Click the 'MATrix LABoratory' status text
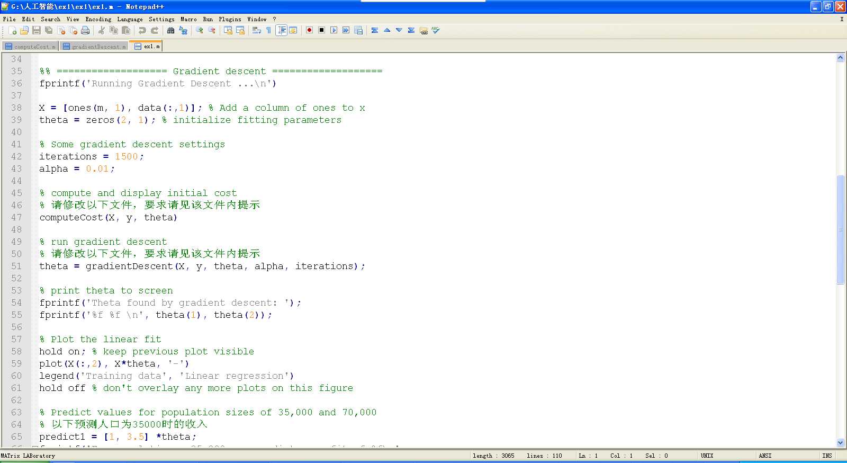This screenshot has width=847, height=463. tap(28, 456)
